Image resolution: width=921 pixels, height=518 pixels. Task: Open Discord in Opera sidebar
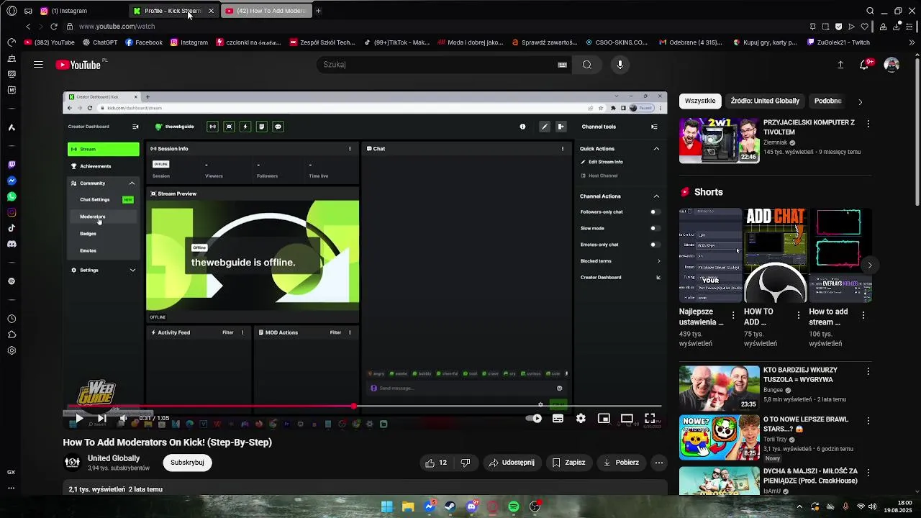pos(12,244)
